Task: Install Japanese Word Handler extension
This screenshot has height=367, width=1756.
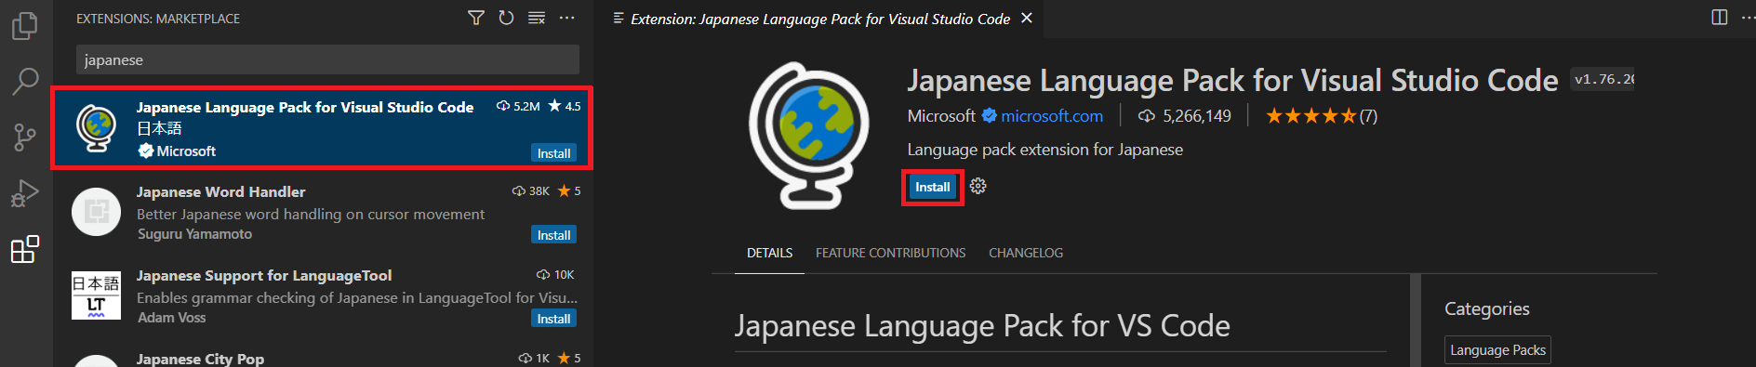Action: [554, 235]
